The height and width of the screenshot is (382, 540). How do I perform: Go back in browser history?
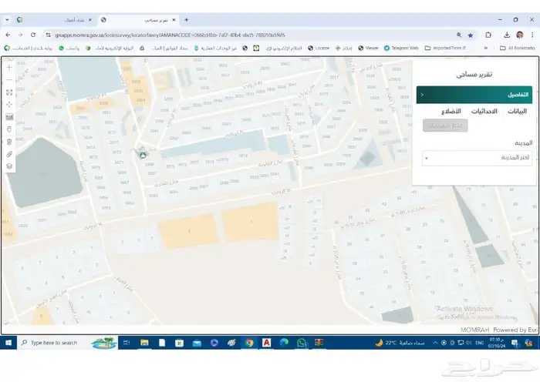[8, 35]
